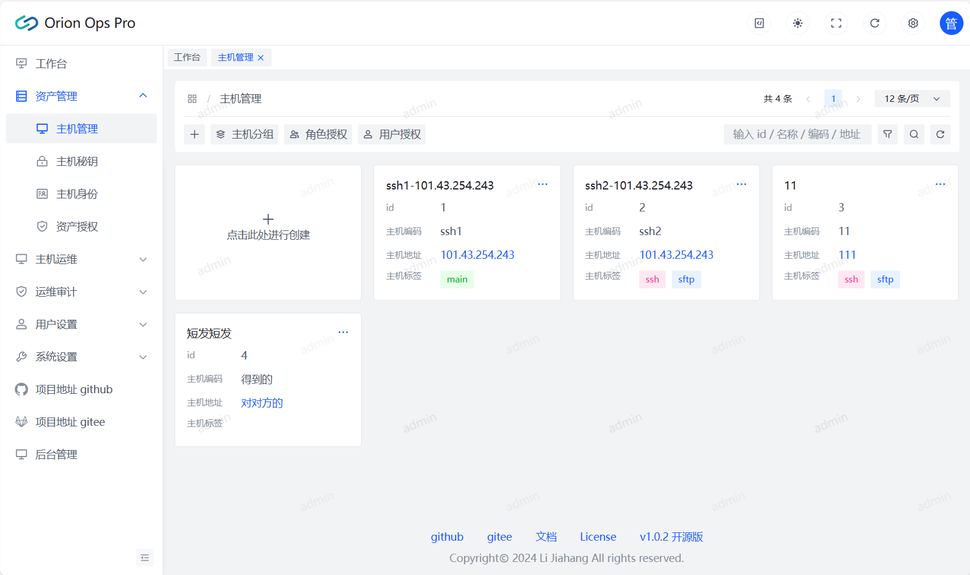Viewport: 970px width, 575px height.
Task: Click the plus icon to add host
Action: click(x=194, y=134)
